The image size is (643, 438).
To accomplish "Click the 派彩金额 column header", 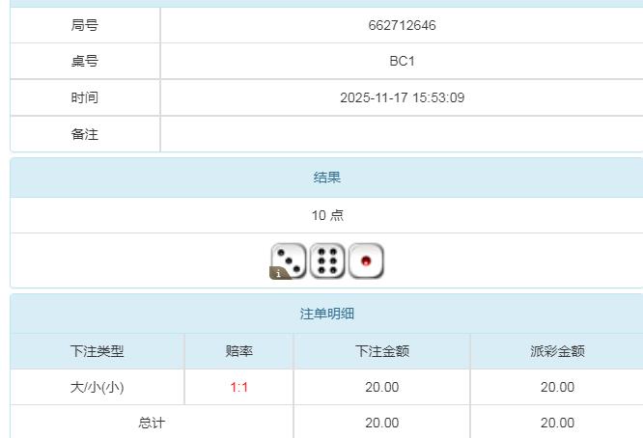I will click(x=557, y=351).
